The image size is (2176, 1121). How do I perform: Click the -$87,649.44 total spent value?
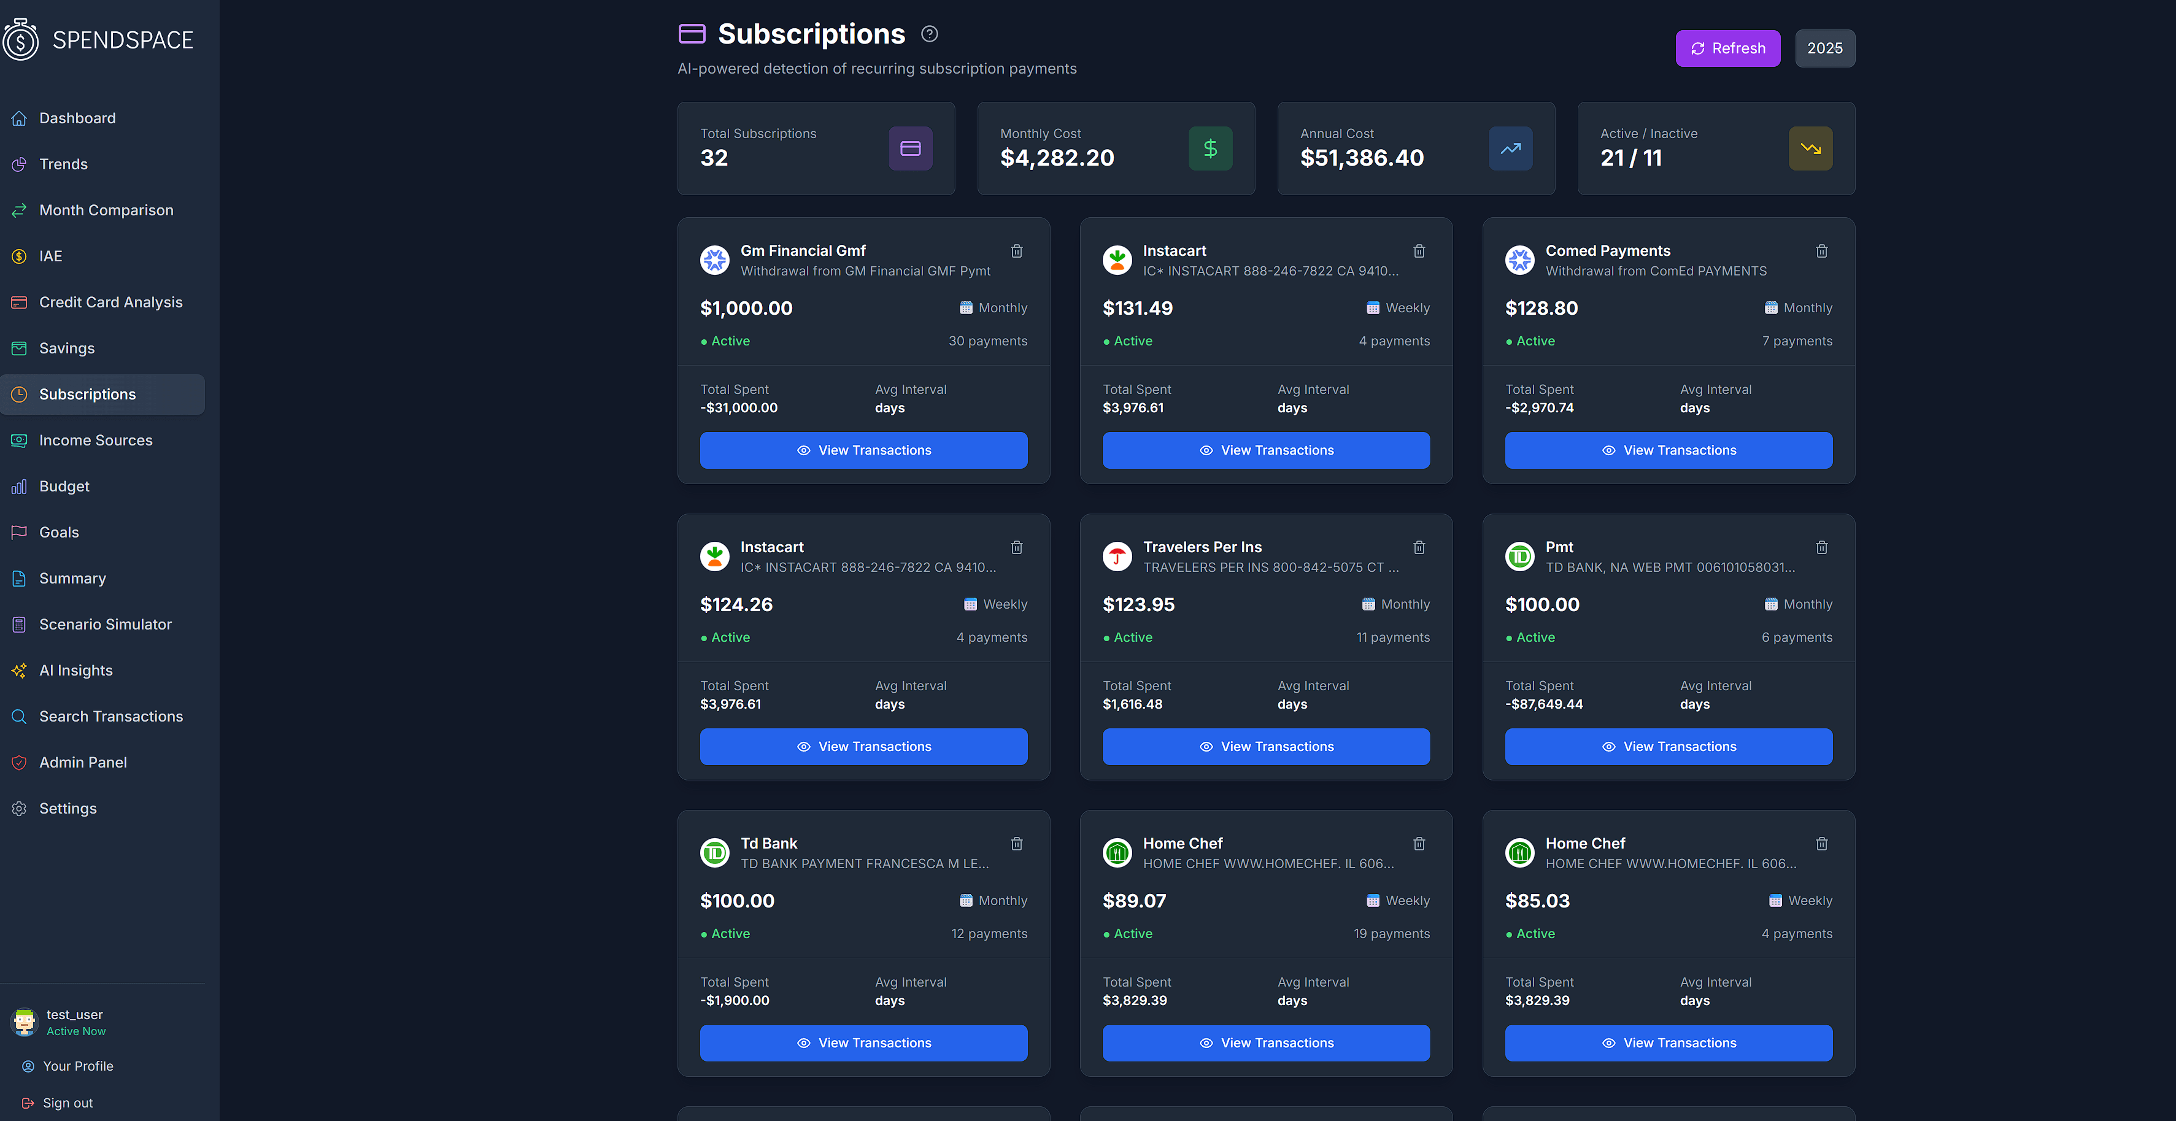[x=1543, y=704]
